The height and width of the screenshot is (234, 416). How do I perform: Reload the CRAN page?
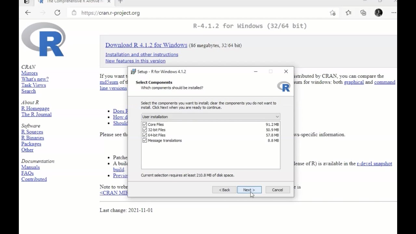(58, 13)
